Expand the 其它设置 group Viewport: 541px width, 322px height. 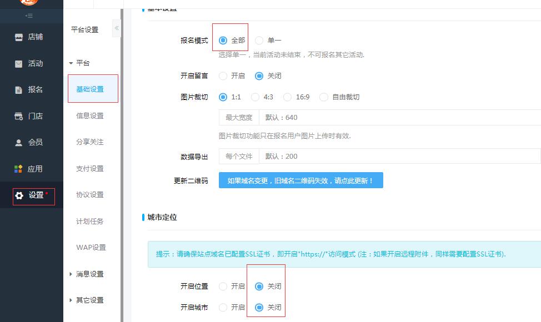(x=71, y=300)
